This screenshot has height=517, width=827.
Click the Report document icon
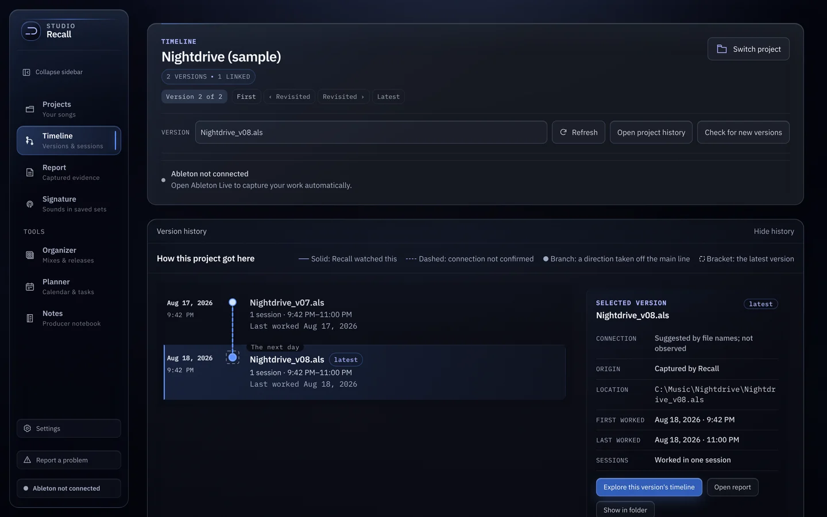[30, 172]
